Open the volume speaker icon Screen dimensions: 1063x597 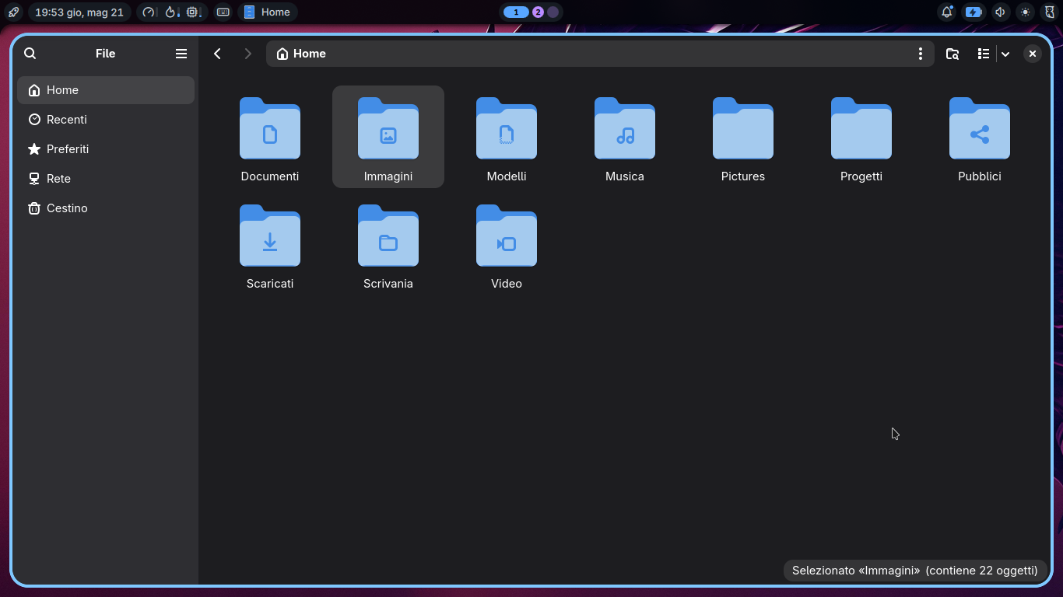pos(1000,12)
